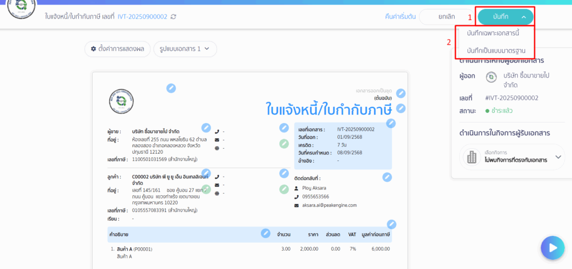Screen dimensions: 572x269
Task: Click the blue pencil beside the seller's phone row
Action: 284,128
